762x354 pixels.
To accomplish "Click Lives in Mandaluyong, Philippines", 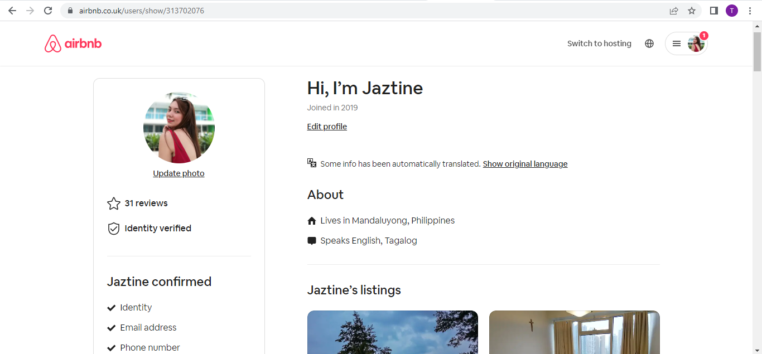I will click(x=388, y=221).
